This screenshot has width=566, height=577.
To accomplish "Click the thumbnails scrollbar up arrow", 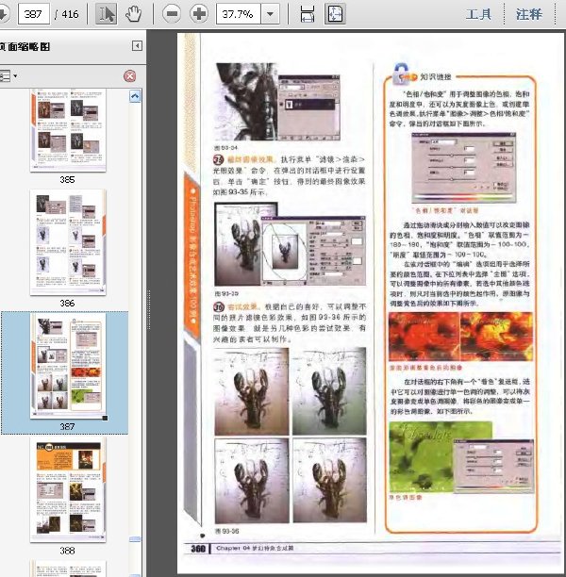I will [x=135, y=96].
